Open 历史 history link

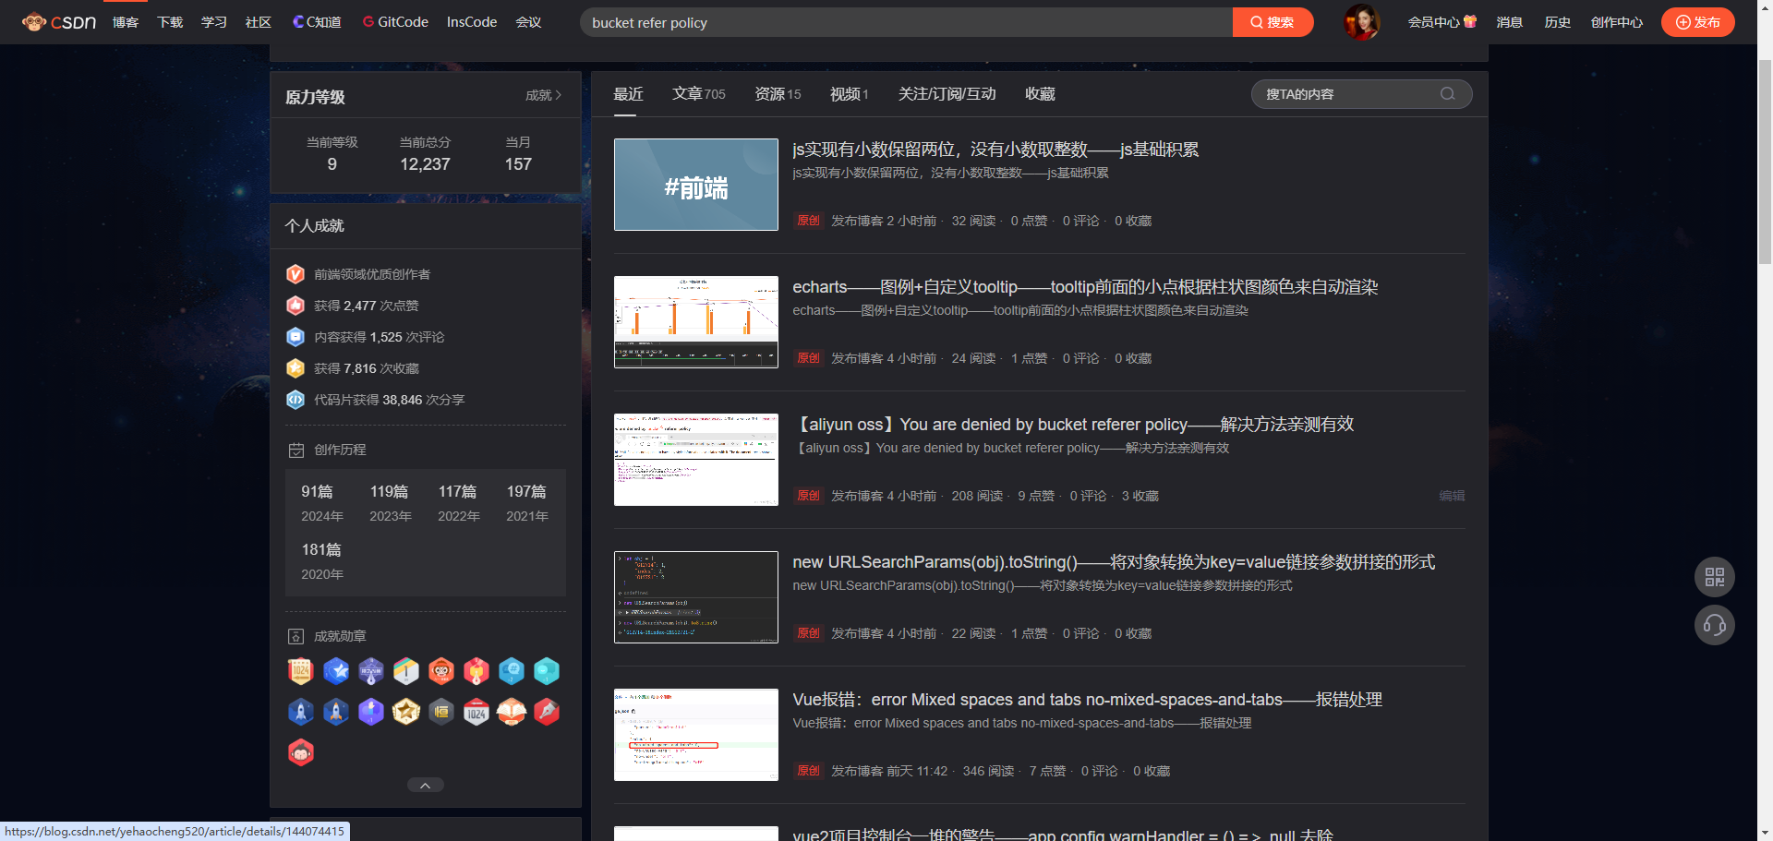pyautogui.click(x=1558, y=22)
